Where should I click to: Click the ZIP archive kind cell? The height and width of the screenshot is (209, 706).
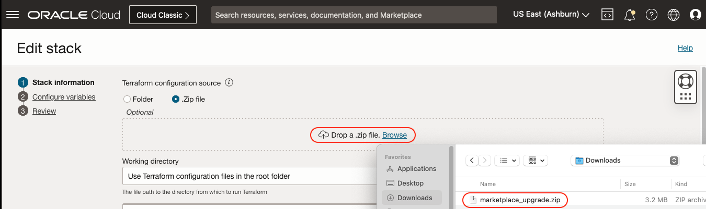coord(690,199)
